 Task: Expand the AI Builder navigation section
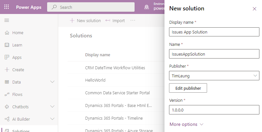pyautogui.click(x=52, y=119)
